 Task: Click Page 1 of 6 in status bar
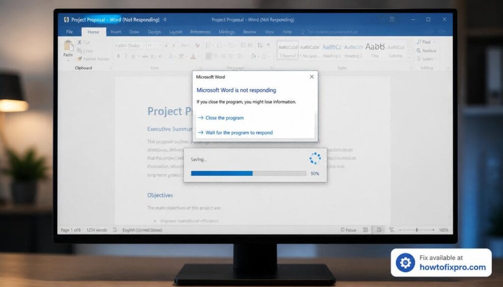point(71,230)
